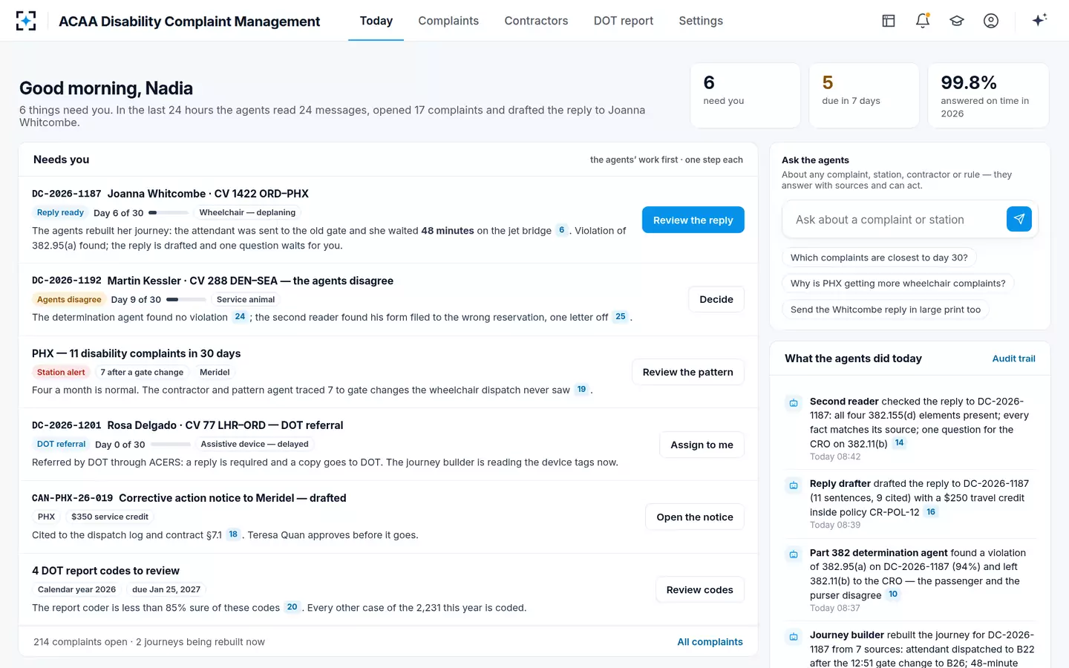
Task: Open the Audit trail link
Action: coord(1014,358)
